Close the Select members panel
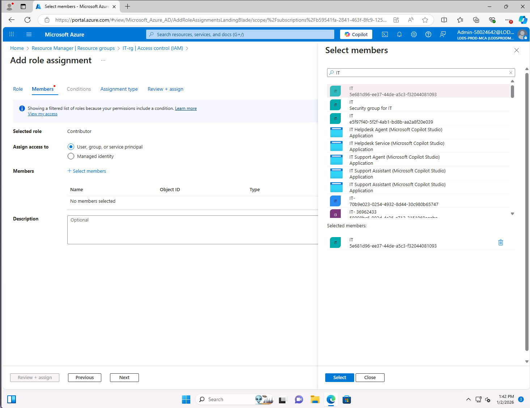The width and height of the screenshot is (530, 408). point(517,50)
